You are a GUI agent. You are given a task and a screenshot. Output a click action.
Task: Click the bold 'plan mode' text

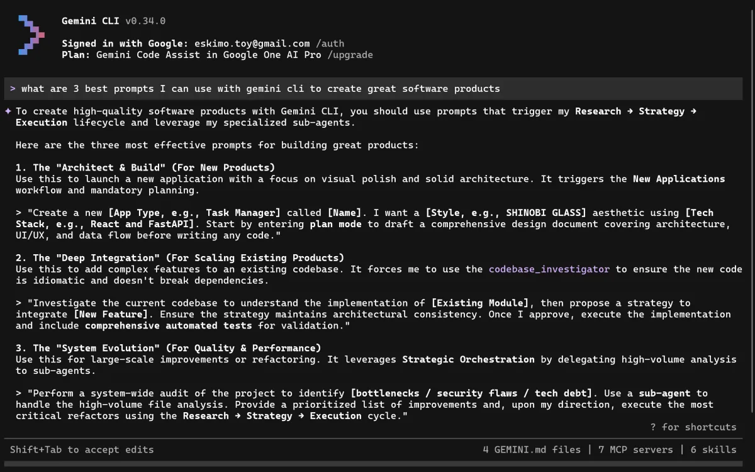point(335,224)
